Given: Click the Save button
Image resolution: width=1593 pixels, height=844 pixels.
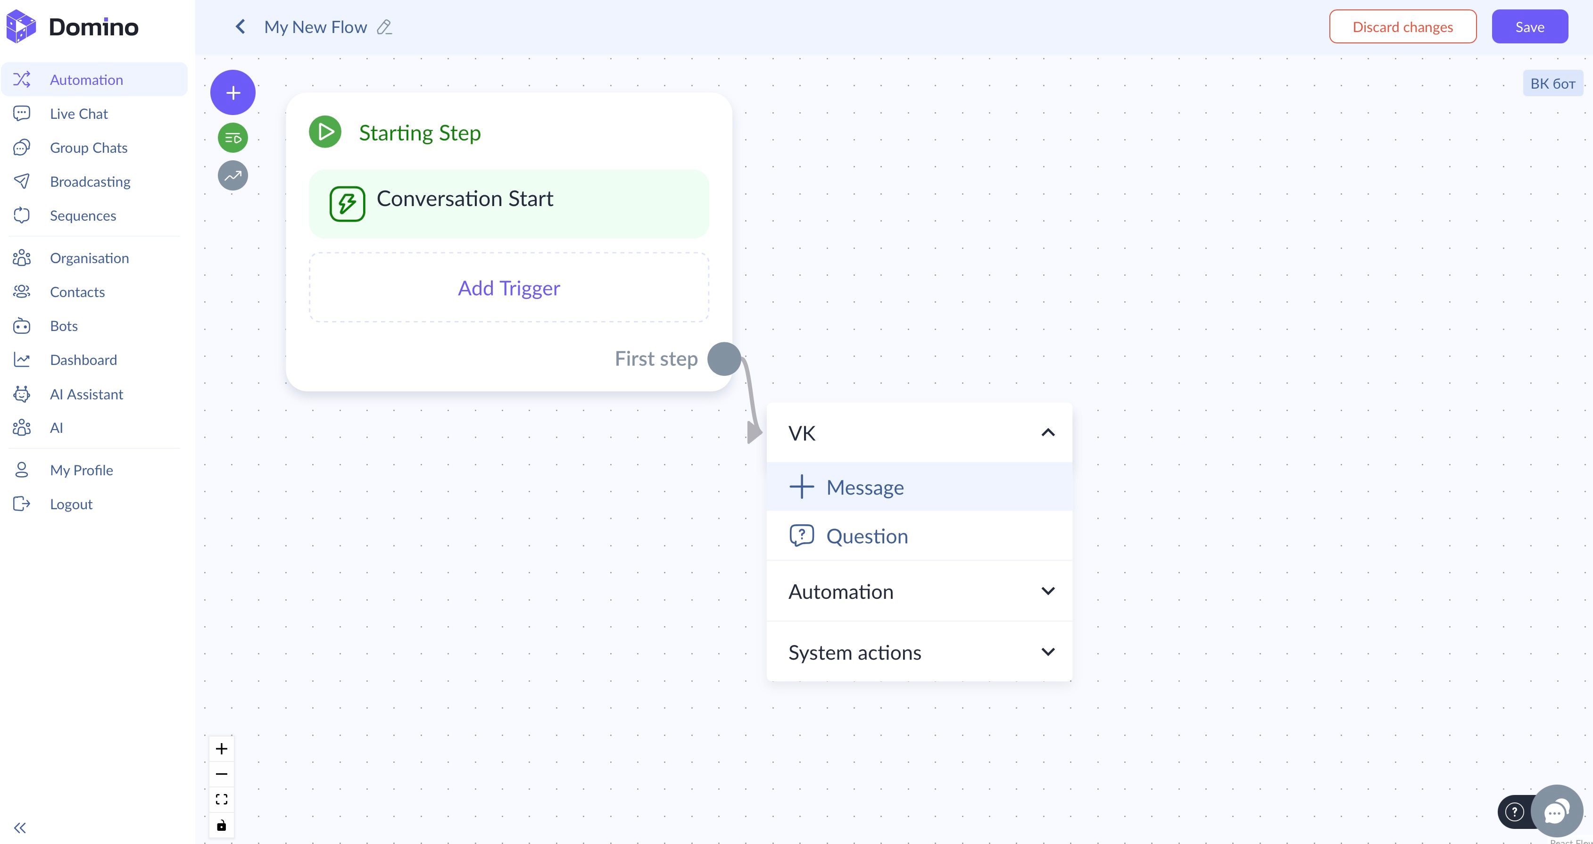Looking at the screenshot, I should pos(1529,27).
